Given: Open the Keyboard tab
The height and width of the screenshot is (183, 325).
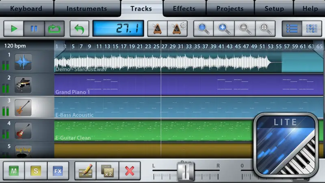Looking at the screenshot, I should point(26,9).
